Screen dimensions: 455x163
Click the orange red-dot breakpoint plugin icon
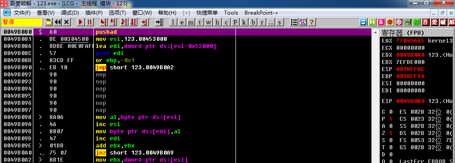tap(390, 22)
